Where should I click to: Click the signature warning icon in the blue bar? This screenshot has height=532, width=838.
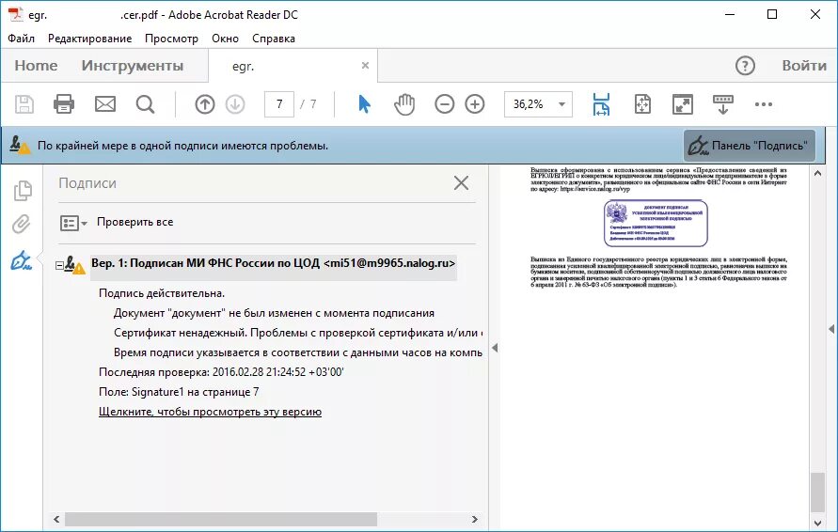20,145
